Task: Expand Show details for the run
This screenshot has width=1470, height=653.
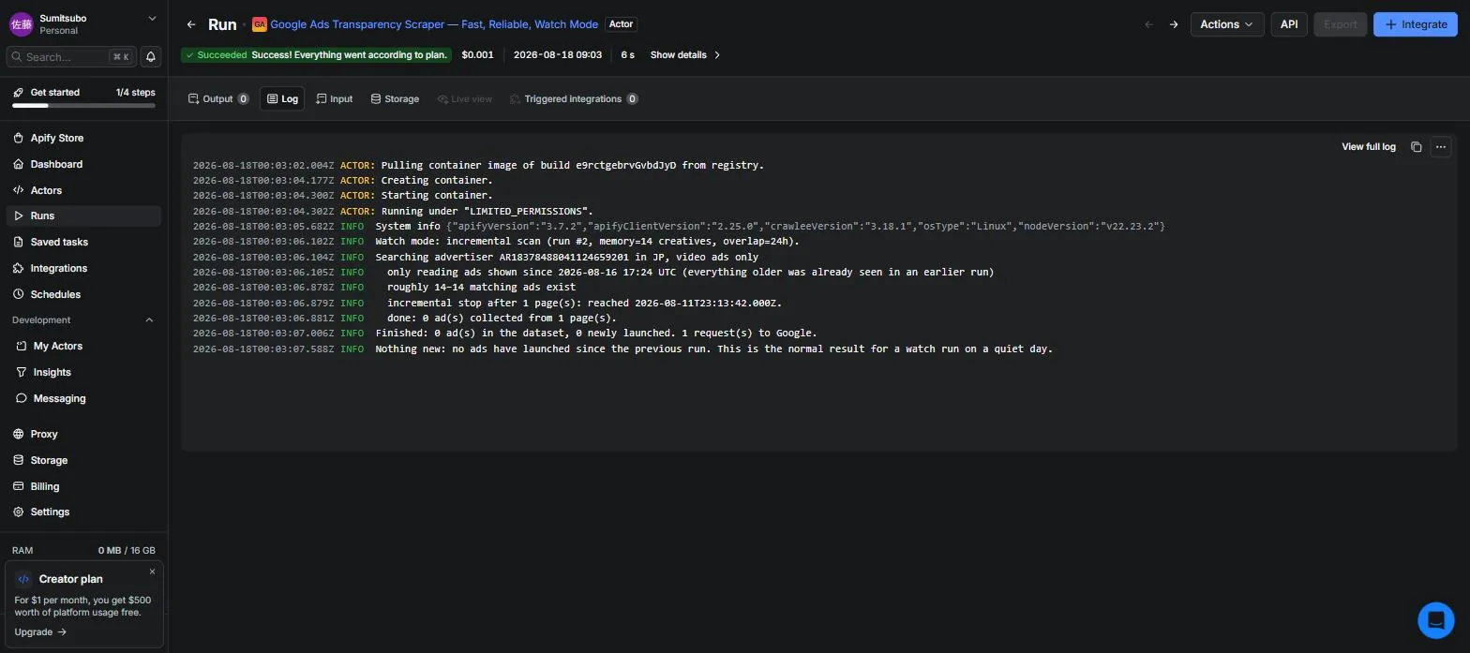Action: tap(685, 55)
